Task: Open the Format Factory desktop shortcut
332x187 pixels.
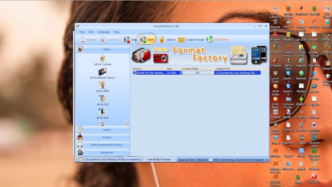Action: (301, 25)
